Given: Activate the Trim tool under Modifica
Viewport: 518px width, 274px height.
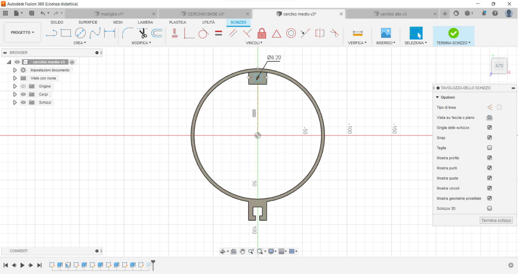Looking at the screenshot, I should (x=143, y=33).
